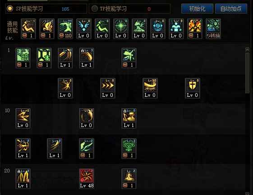This screenshot has height=195, width=253.
Task: Select the green thorny bush skill icon
Action: tap(129, 149)
